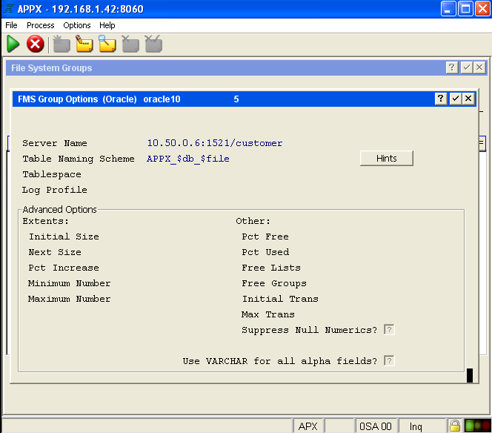Open the Options menu
Screen dimensions: 492x433
point(77,25)
